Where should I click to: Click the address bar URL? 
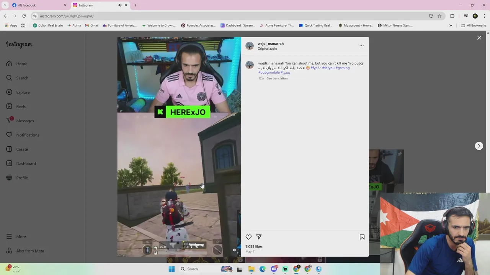[67, 16]
